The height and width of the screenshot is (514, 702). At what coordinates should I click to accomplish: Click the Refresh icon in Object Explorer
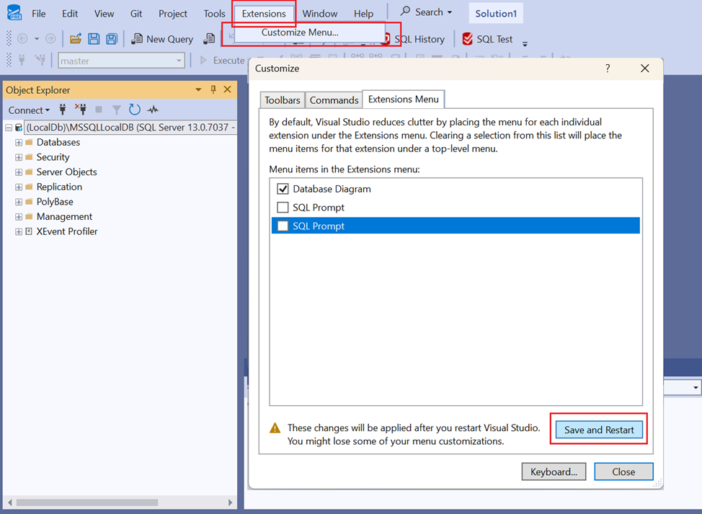click(134, 110)
